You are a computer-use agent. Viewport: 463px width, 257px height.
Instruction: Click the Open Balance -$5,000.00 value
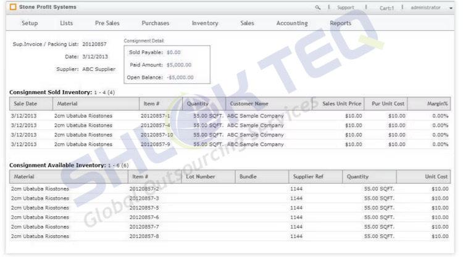click(180, 78)
